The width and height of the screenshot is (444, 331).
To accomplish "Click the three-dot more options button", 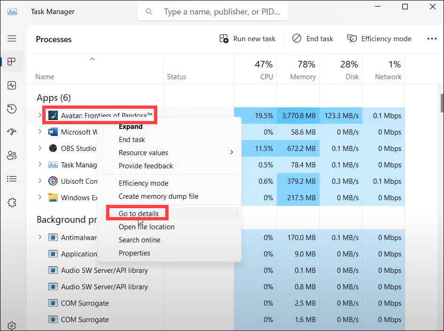I will [432, 39].
